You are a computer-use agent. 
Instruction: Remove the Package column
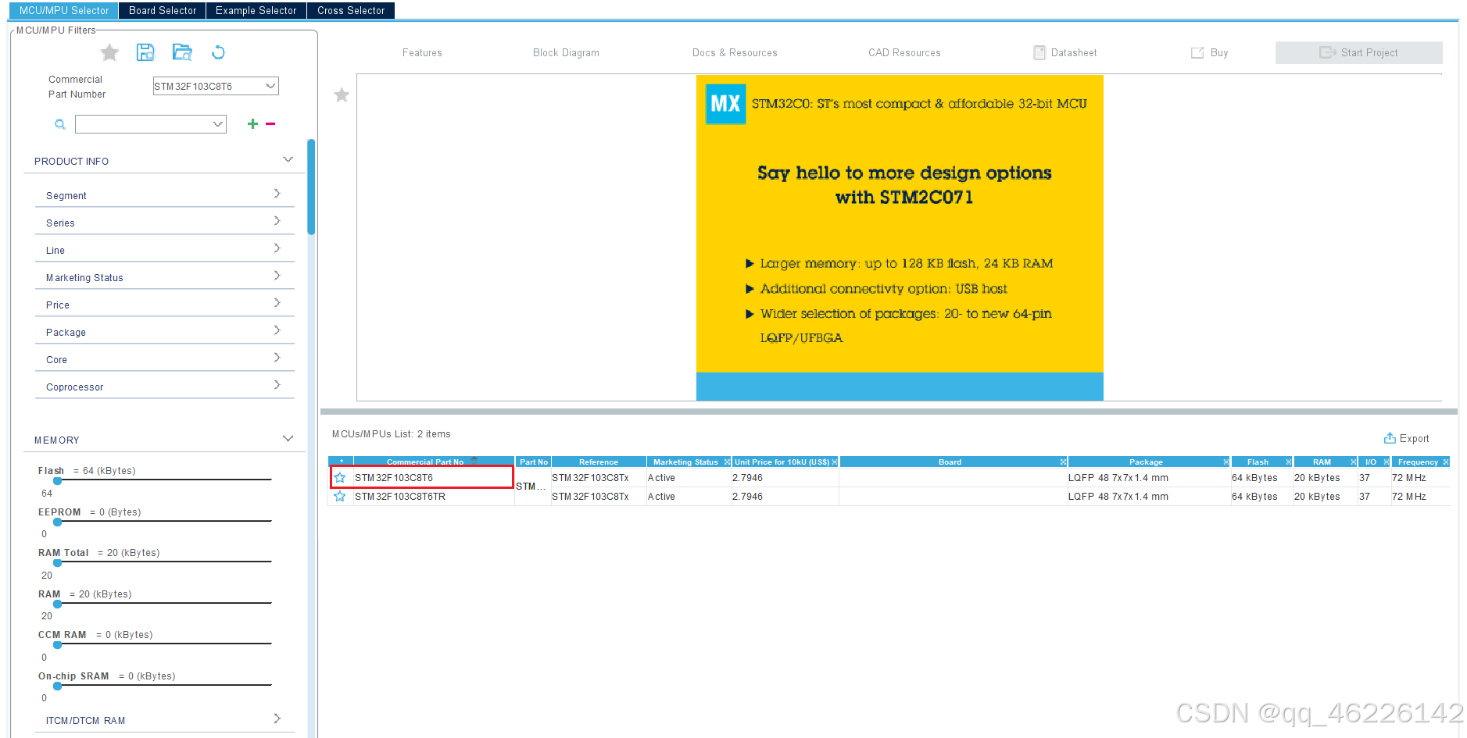click(x=1226, y=462)
